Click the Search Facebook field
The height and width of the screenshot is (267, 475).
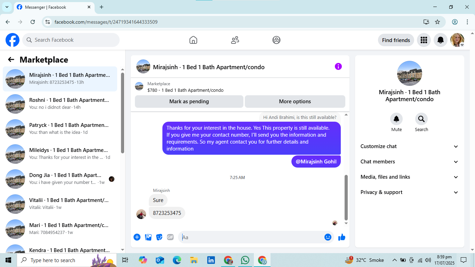click(x=71, y=40)
